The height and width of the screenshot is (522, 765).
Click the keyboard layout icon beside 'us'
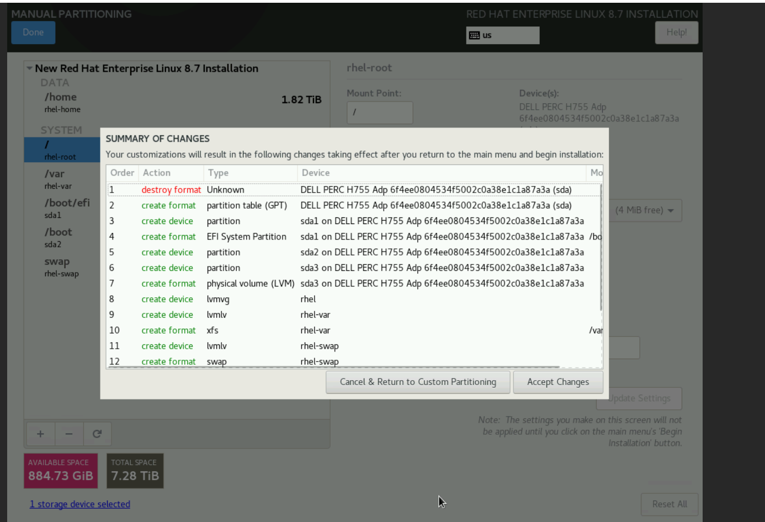[x=475, y=35]
